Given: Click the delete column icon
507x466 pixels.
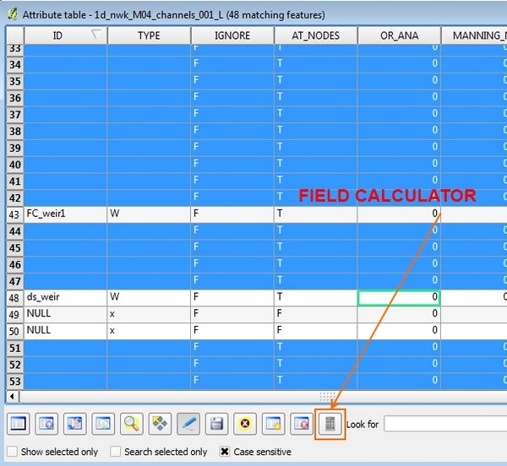Looking at the screenshot, I should click(302, 424).
